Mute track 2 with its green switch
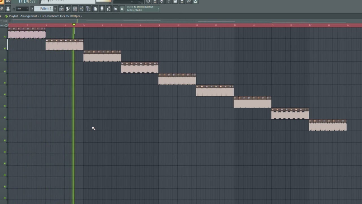Screen dimensions: 362x204 click(5, 48)
